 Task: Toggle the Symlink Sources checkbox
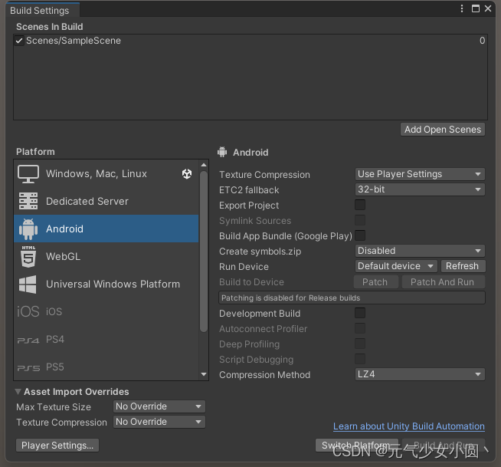(x=360, y=220)
